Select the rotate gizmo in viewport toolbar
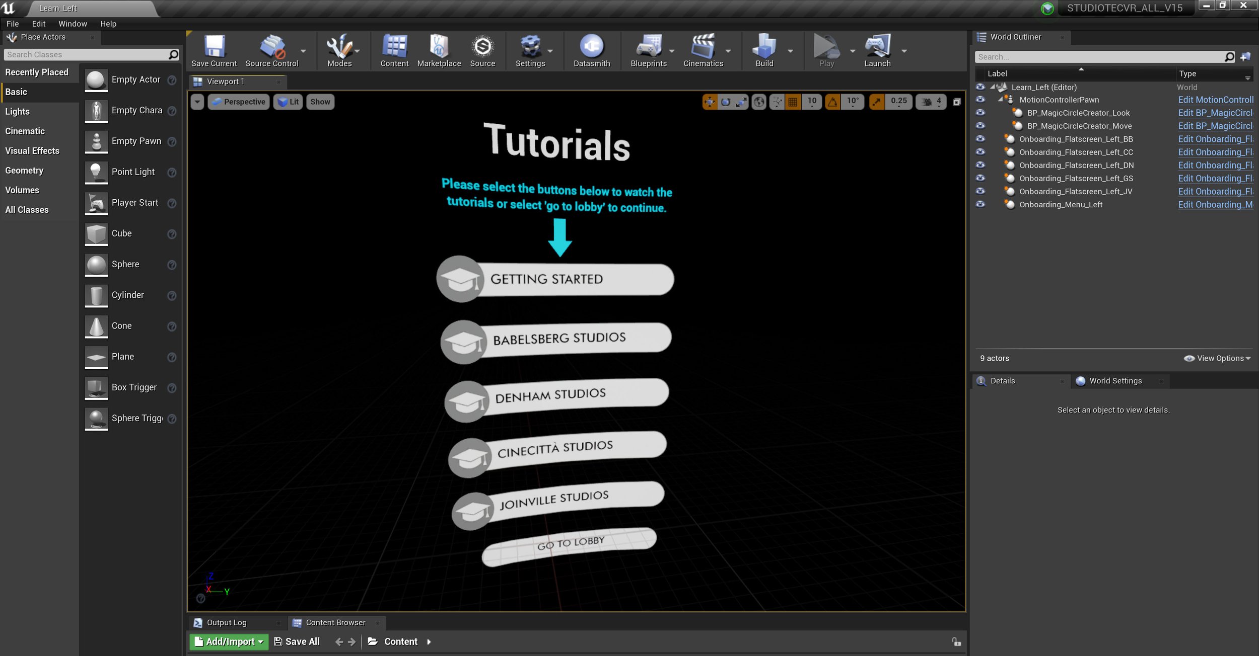This screenshot has height=656, width=1259. (x=725, y=102)
